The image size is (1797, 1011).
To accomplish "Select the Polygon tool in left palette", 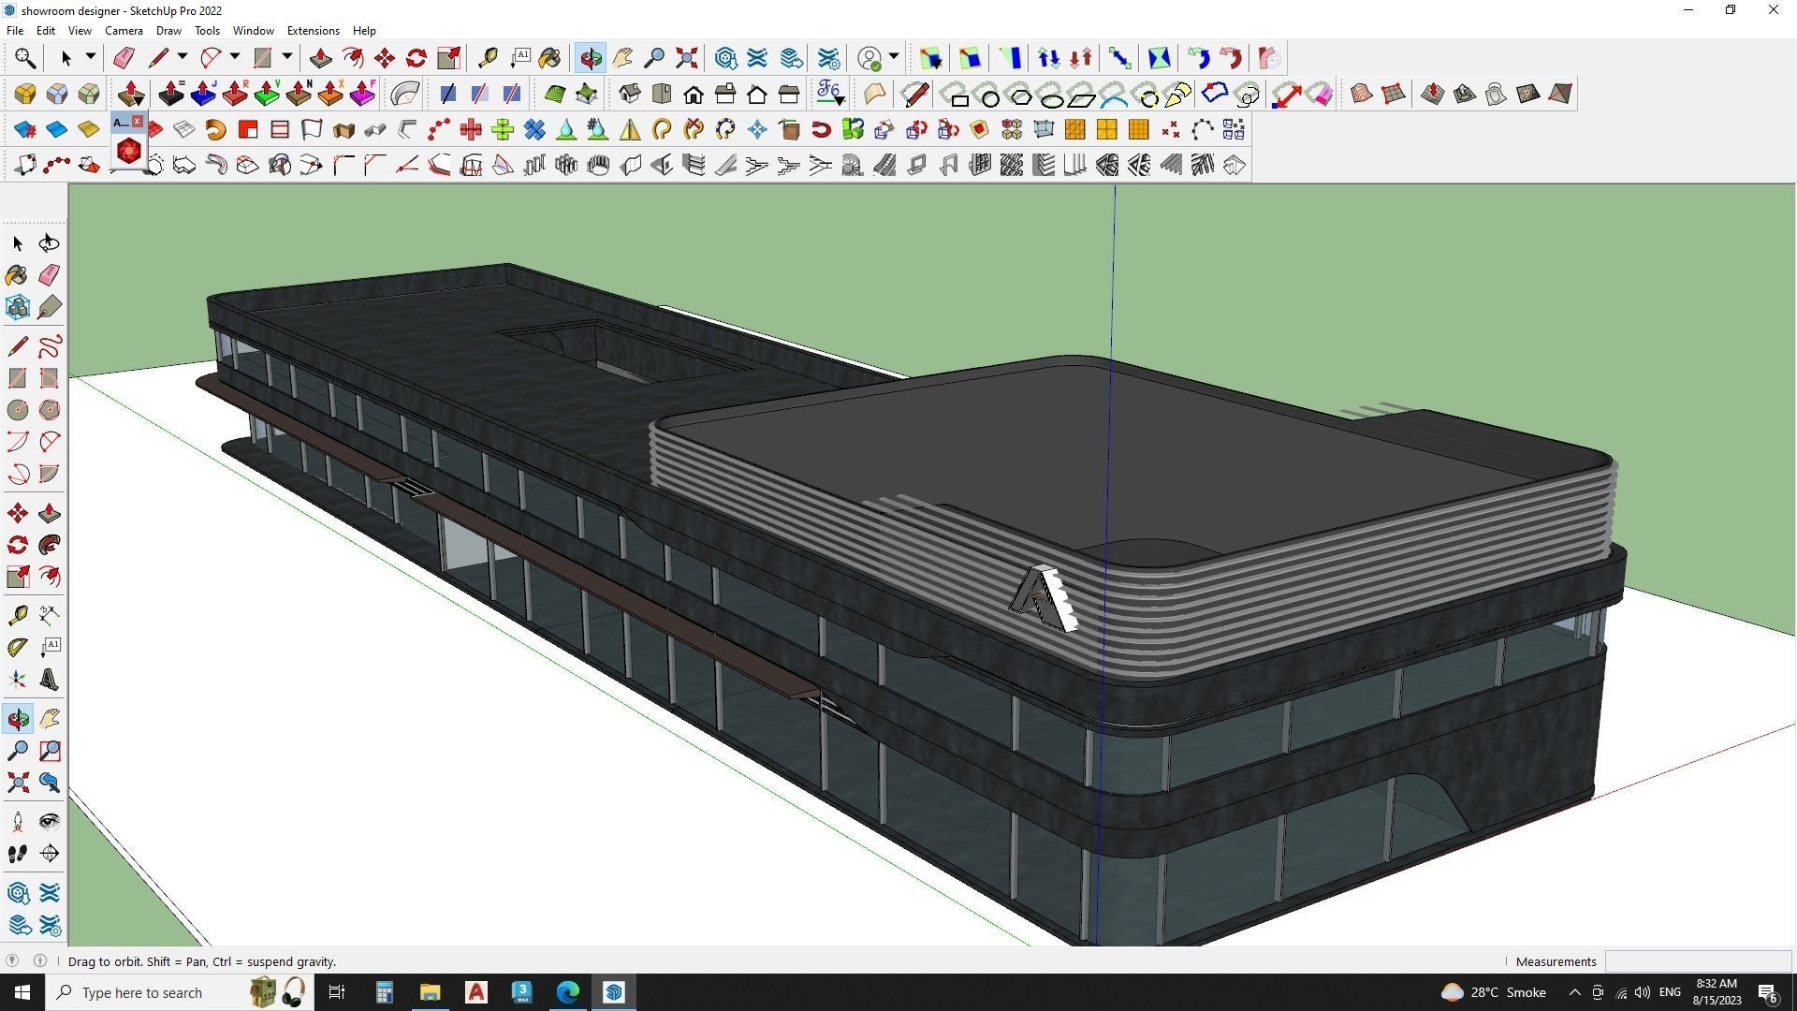I will [x=49, y=410].
